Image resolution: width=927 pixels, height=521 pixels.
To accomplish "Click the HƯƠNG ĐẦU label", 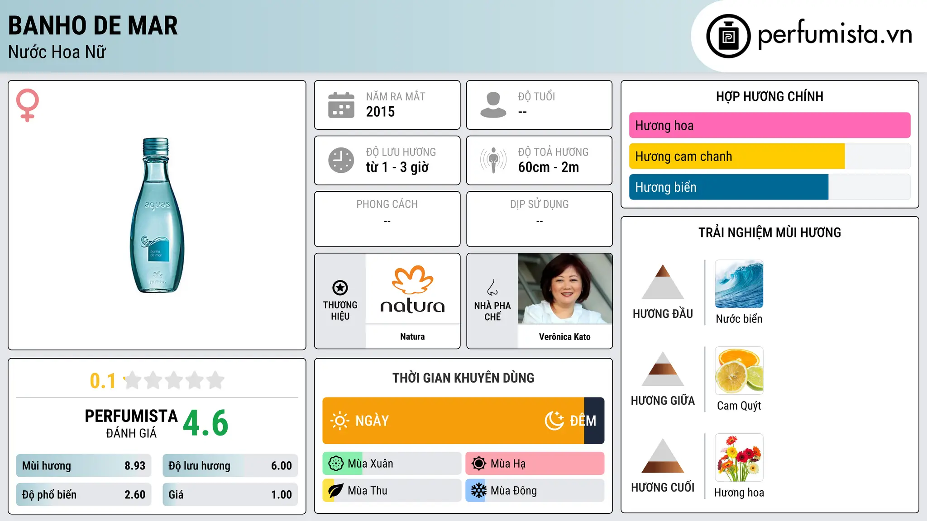I will click(663, 314).
